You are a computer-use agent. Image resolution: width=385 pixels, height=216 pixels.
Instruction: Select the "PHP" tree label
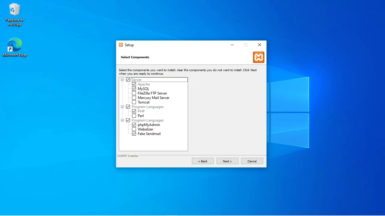click(141, 111)
